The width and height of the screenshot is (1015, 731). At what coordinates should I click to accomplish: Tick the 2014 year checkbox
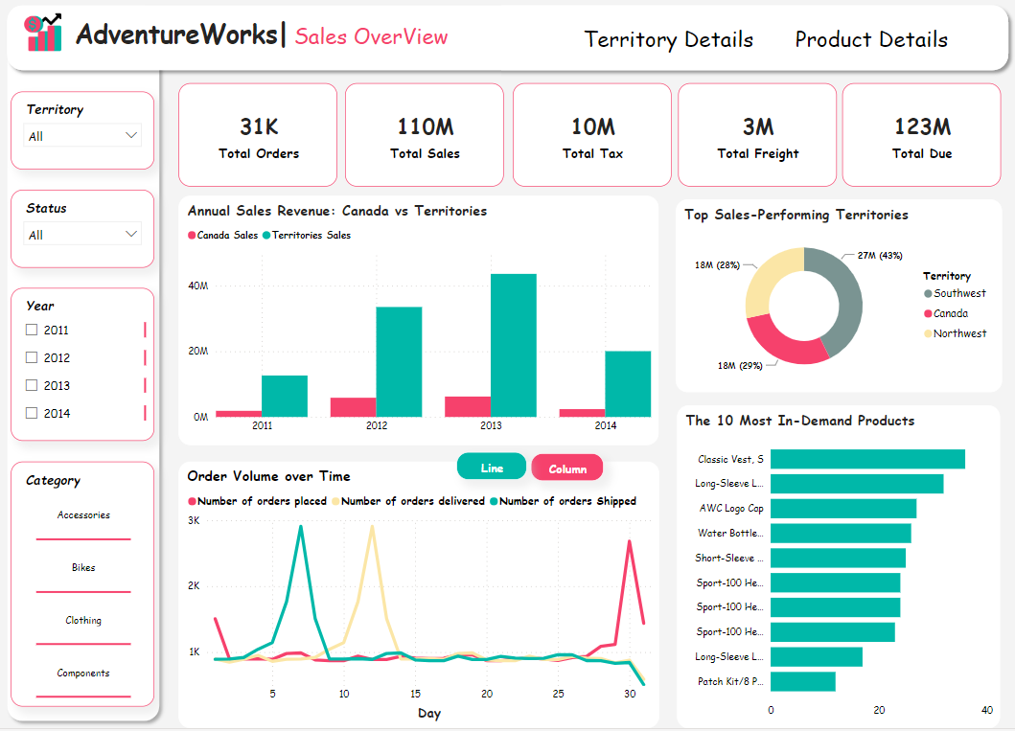pos(32,414)
